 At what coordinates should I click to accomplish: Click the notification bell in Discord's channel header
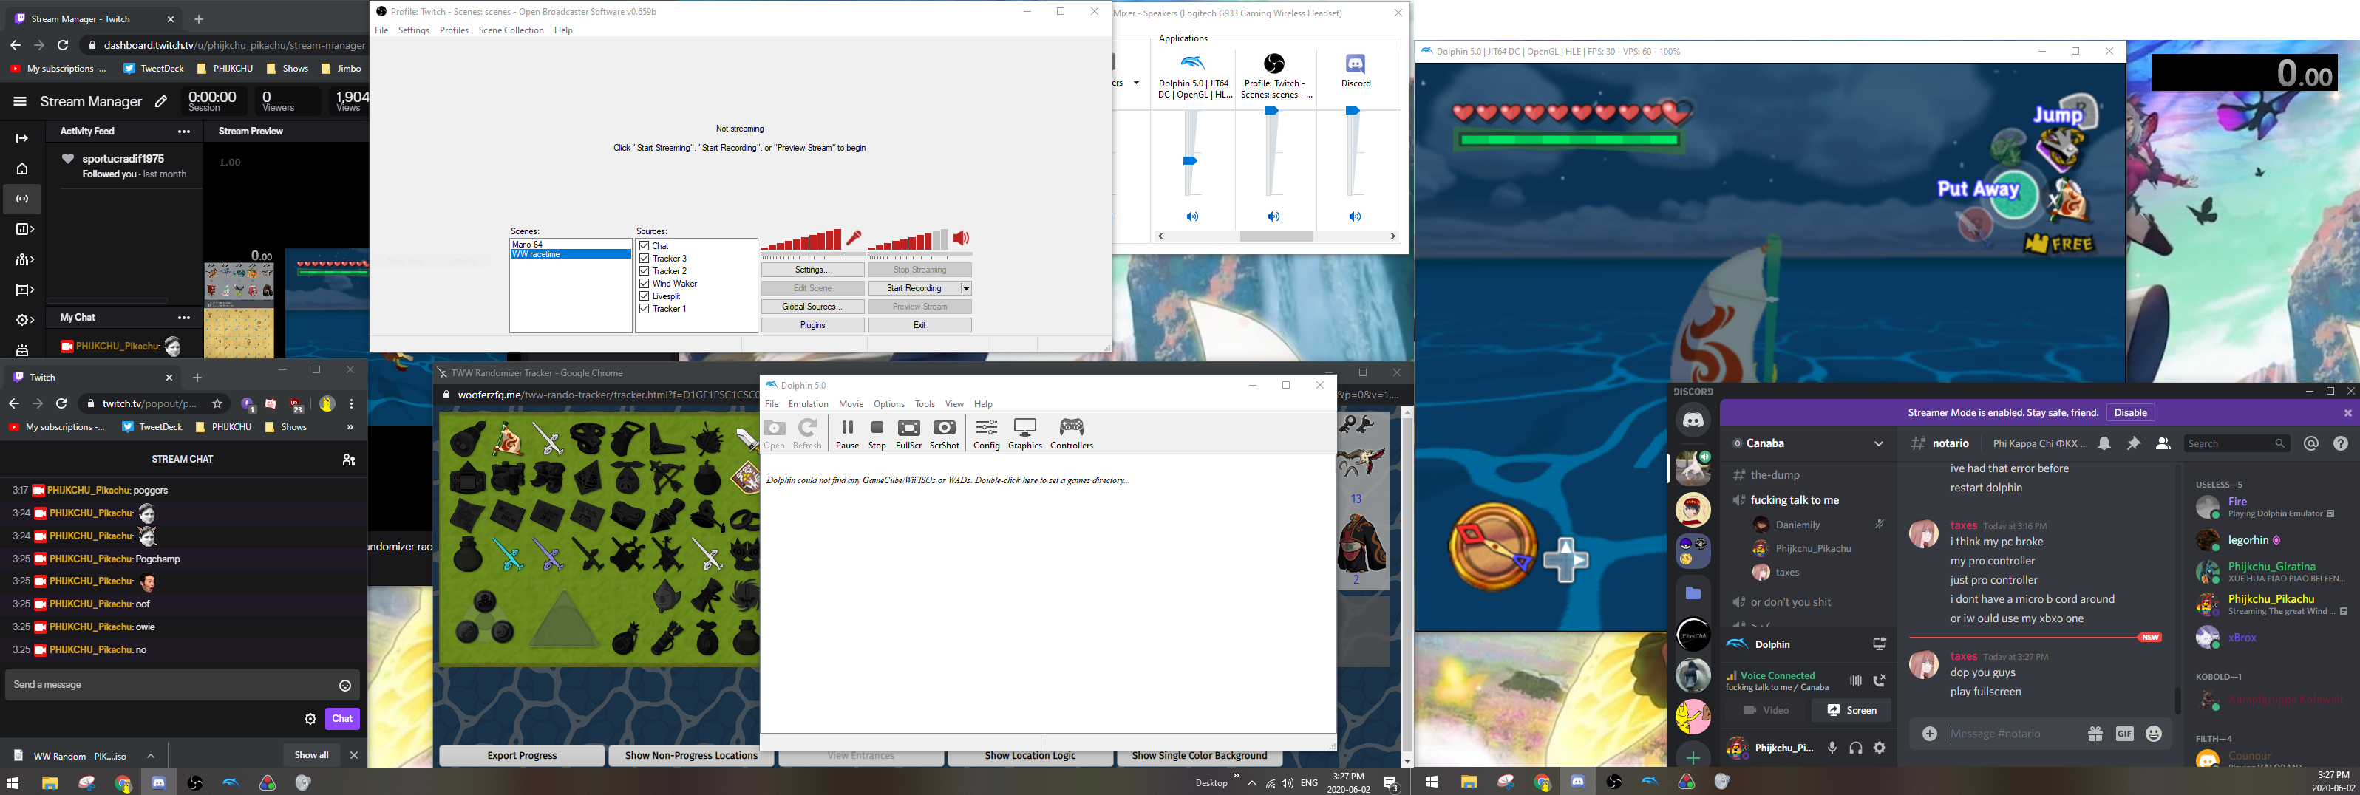(2105, 443)
